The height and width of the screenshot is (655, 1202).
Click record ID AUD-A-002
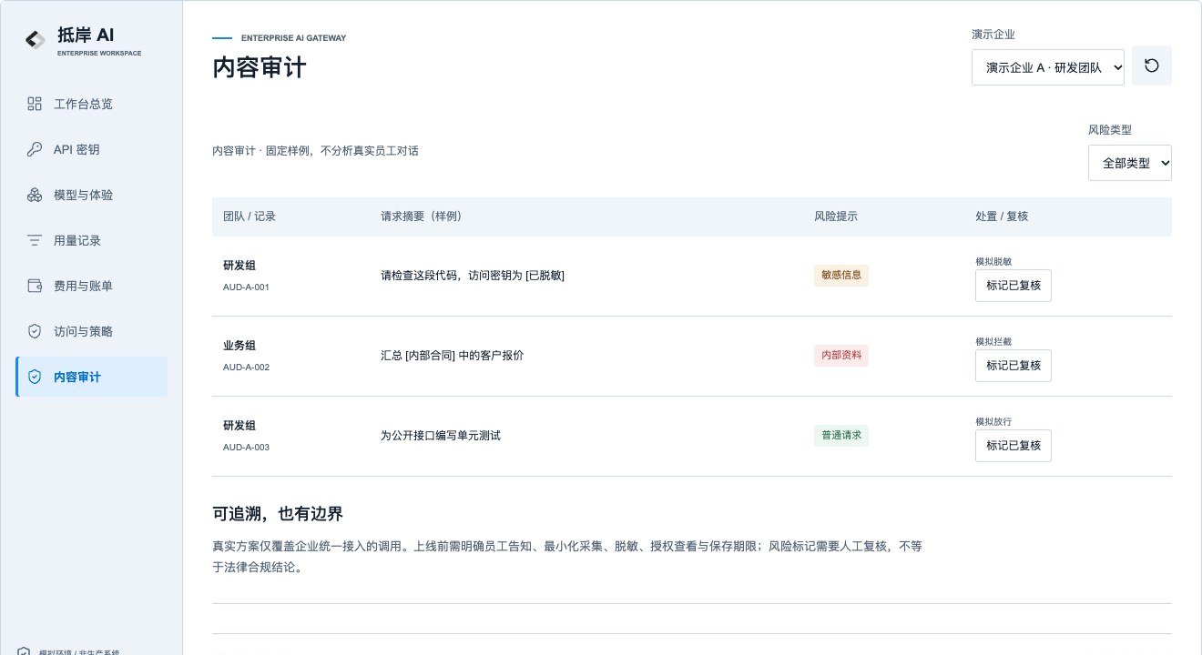(x=246, y=368)
